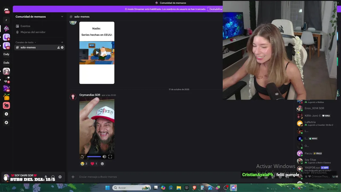Open the purple server with badge 30

tap(6, 88)
